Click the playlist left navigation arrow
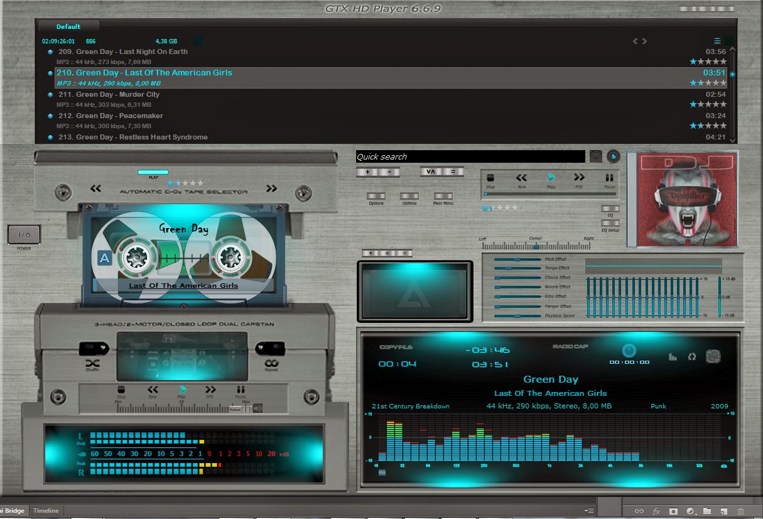763x519 pixels. point(636,41)
